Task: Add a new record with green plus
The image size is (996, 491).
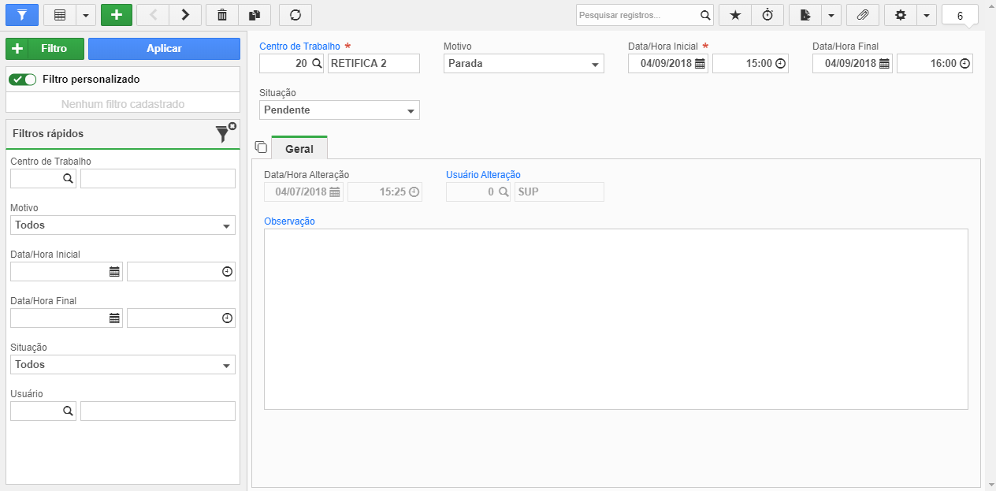Action: [117, 15]
